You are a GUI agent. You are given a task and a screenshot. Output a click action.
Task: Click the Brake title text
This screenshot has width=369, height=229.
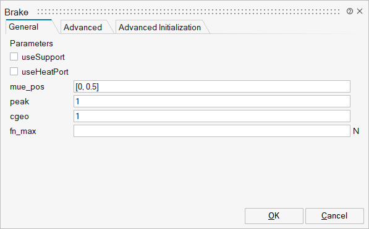17,12
